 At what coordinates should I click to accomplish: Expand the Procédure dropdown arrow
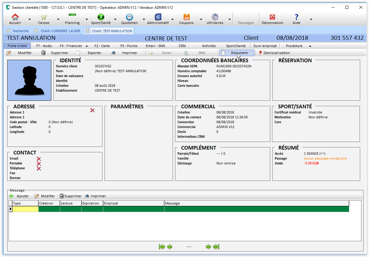pos(310,46)
